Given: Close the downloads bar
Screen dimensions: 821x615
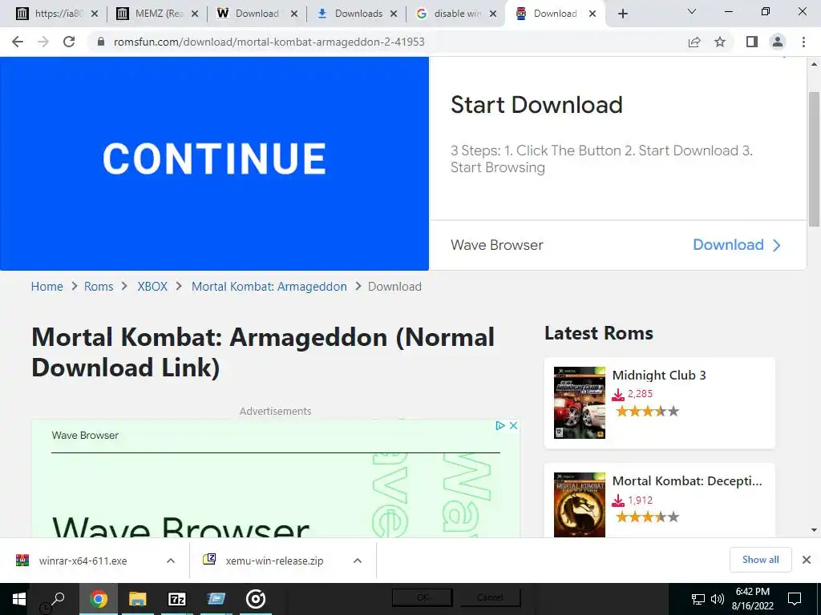Looking at the screenshot, I should click(x=807, y=560).
